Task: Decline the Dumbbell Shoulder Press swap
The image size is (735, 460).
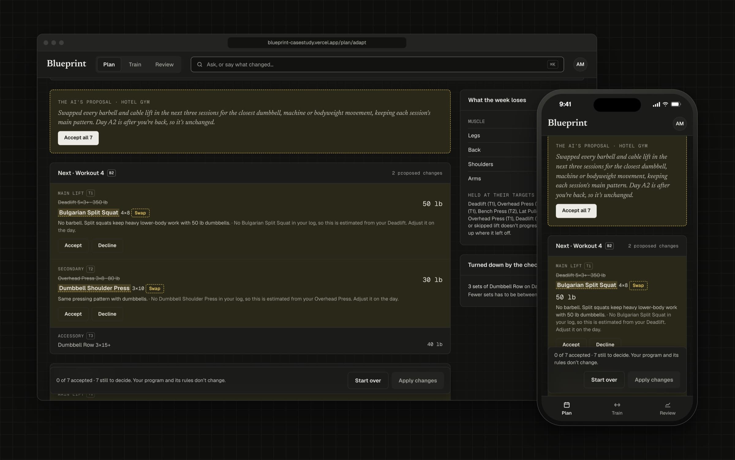Action: pos(107,314)
